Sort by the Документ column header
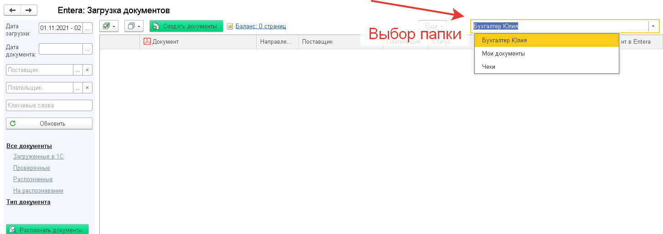Viewport: 663px width, 234px height. tap(198, 42)
